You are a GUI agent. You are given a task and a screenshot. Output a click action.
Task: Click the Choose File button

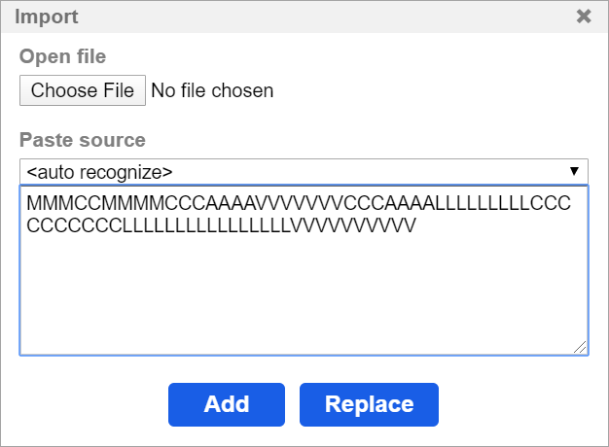tap(83, 91)
